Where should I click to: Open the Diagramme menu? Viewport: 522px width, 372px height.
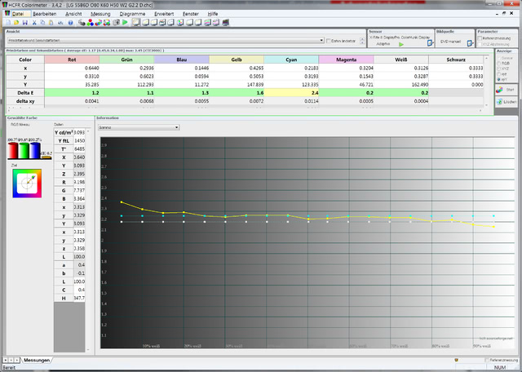132,14
